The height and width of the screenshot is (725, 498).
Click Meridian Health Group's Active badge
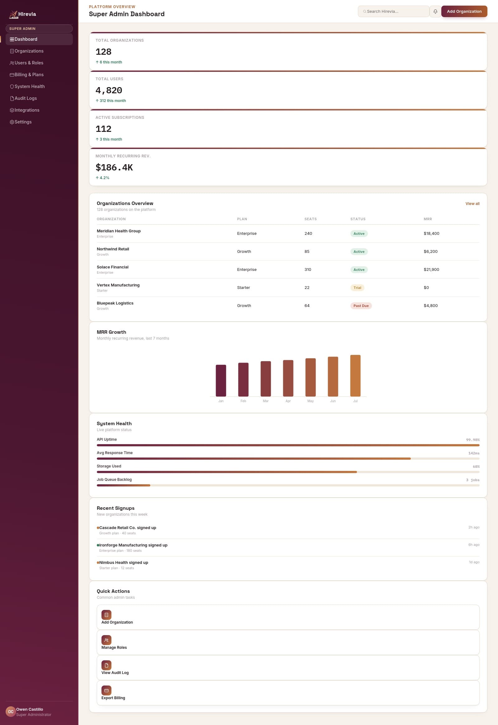click(x=359, y=234)
